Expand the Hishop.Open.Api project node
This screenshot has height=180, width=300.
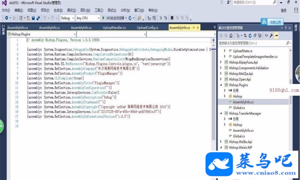pos(221,79)
